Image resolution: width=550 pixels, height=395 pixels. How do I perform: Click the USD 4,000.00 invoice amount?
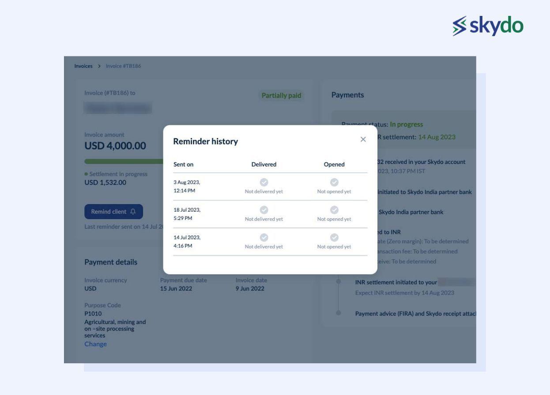tap(115, 146)
